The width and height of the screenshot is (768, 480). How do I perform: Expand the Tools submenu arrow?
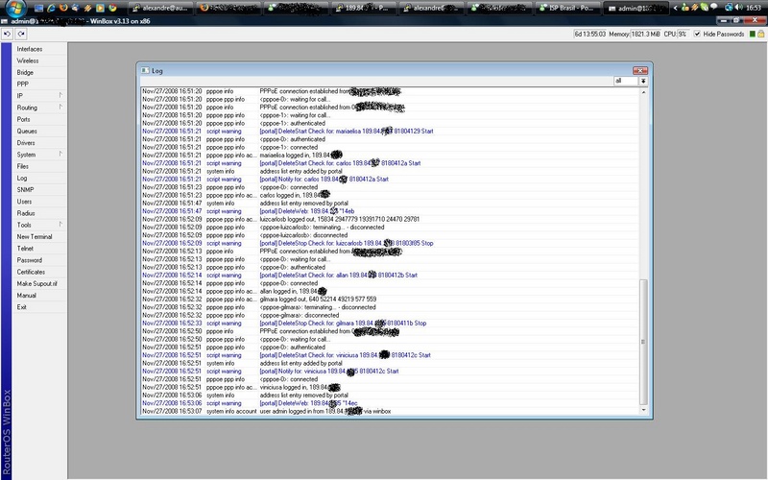pos(60,225)
